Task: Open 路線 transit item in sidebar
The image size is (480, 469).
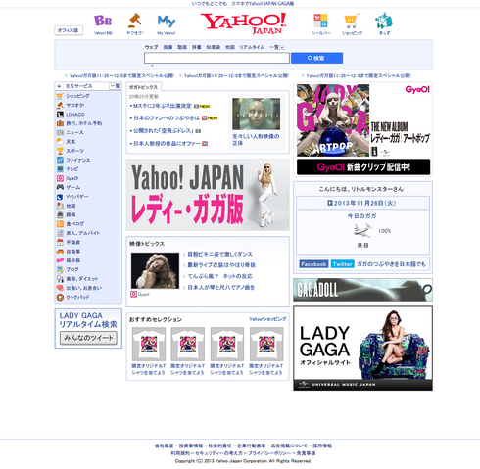Action: tap(71, 214)
